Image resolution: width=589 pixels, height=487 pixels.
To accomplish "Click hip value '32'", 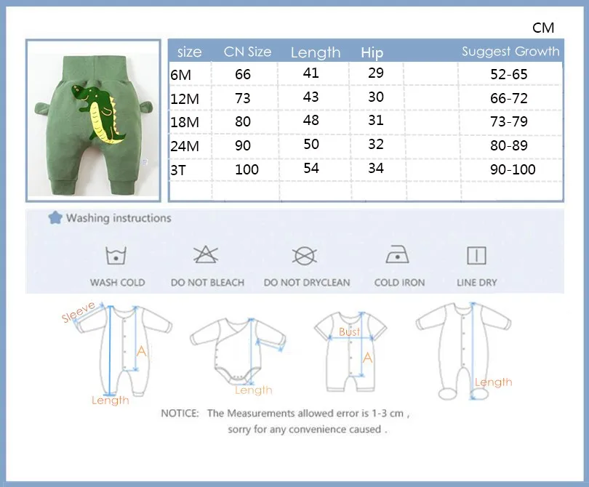I will 376,144.
